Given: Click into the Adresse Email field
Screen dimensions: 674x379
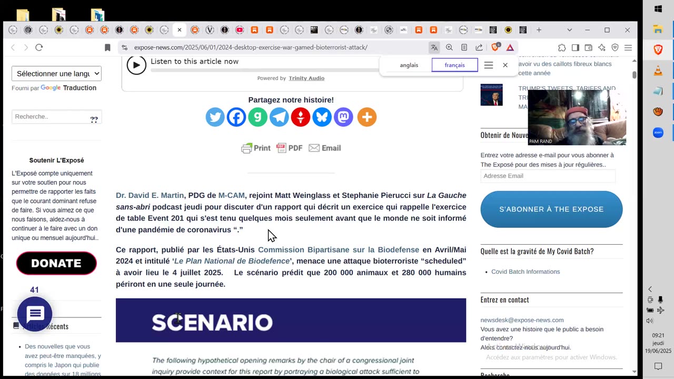Looking at the screenshot, I should click(x=548, y=176).
